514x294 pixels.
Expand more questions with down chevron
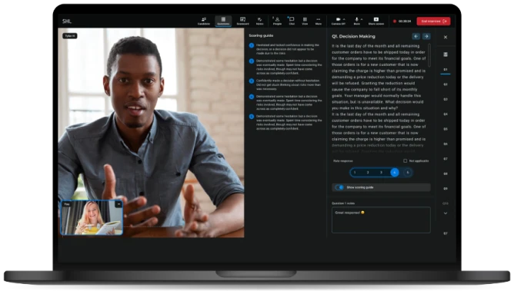(x=446, y=213)
